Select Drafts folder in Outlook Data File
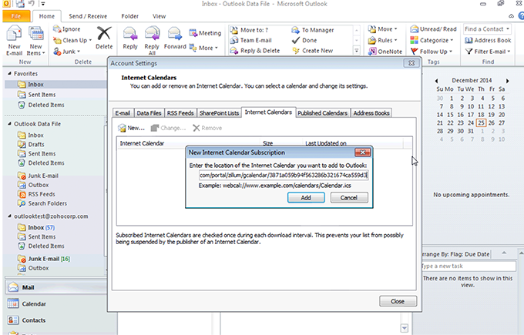 tap(36, 144)
